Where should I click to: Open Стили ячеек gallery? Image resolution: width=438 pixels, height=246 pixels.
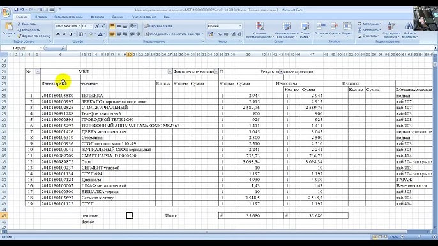click(x=305, y=30)
